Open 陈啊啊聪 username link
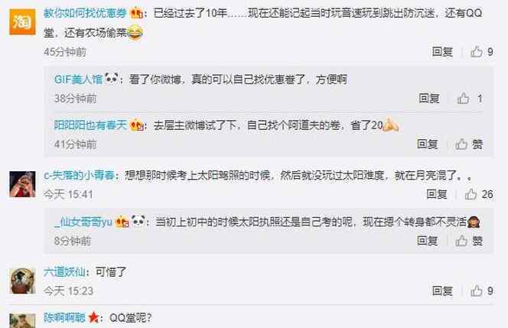This screenshot has height=328, width=508. click(x=64, y=317)
